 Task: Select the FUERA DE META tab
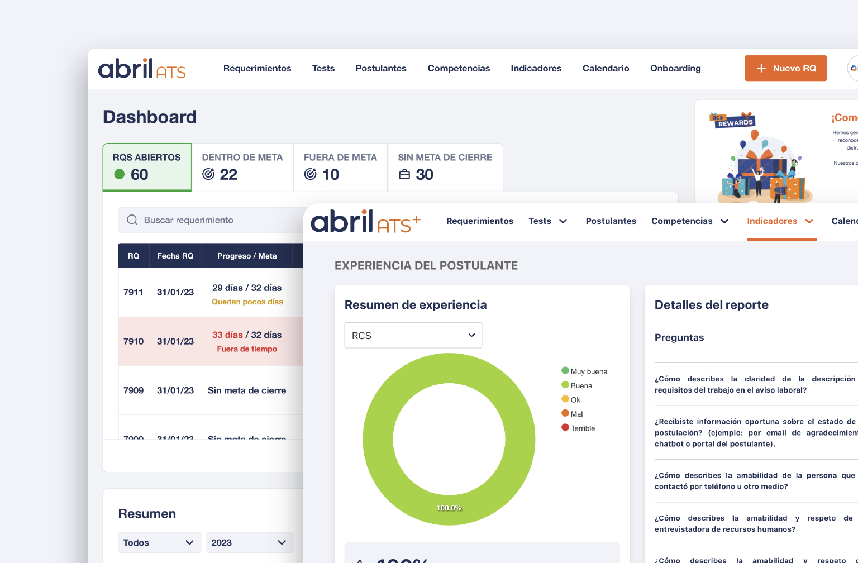coord(340,168)
